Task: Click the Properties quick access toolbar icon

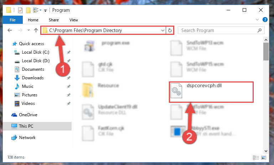Action: (x=20, y=10)
